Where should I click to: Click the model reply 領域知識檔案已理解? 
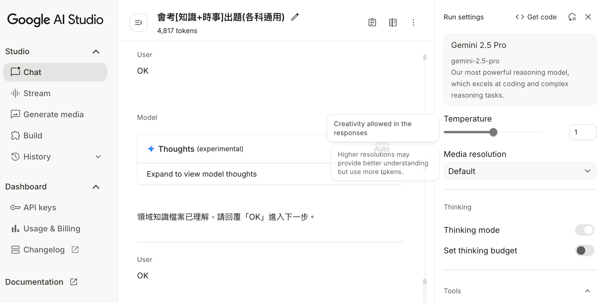(x=226, y=217)
